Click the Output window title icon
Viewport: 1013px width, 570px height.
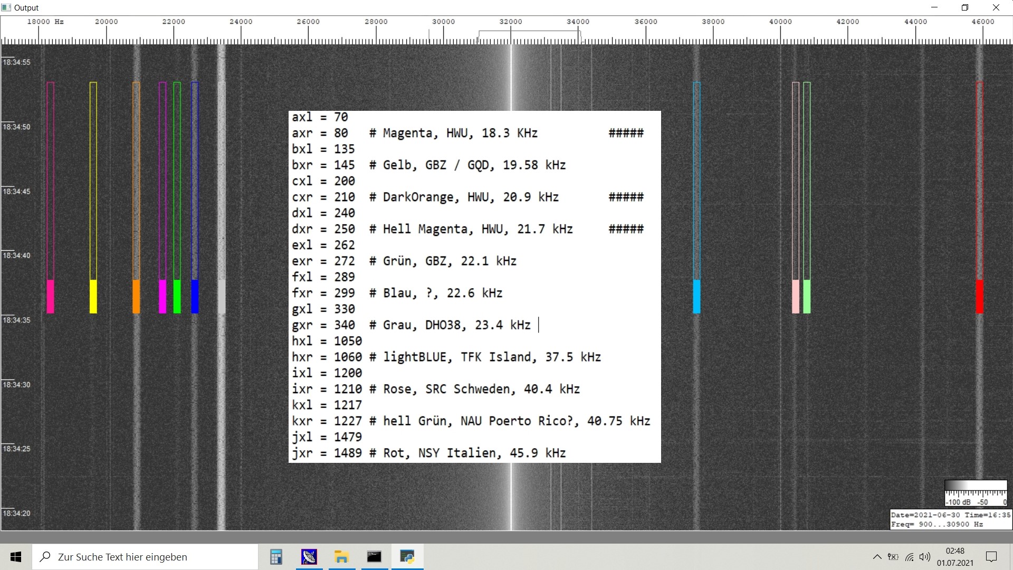pos(6,7)
